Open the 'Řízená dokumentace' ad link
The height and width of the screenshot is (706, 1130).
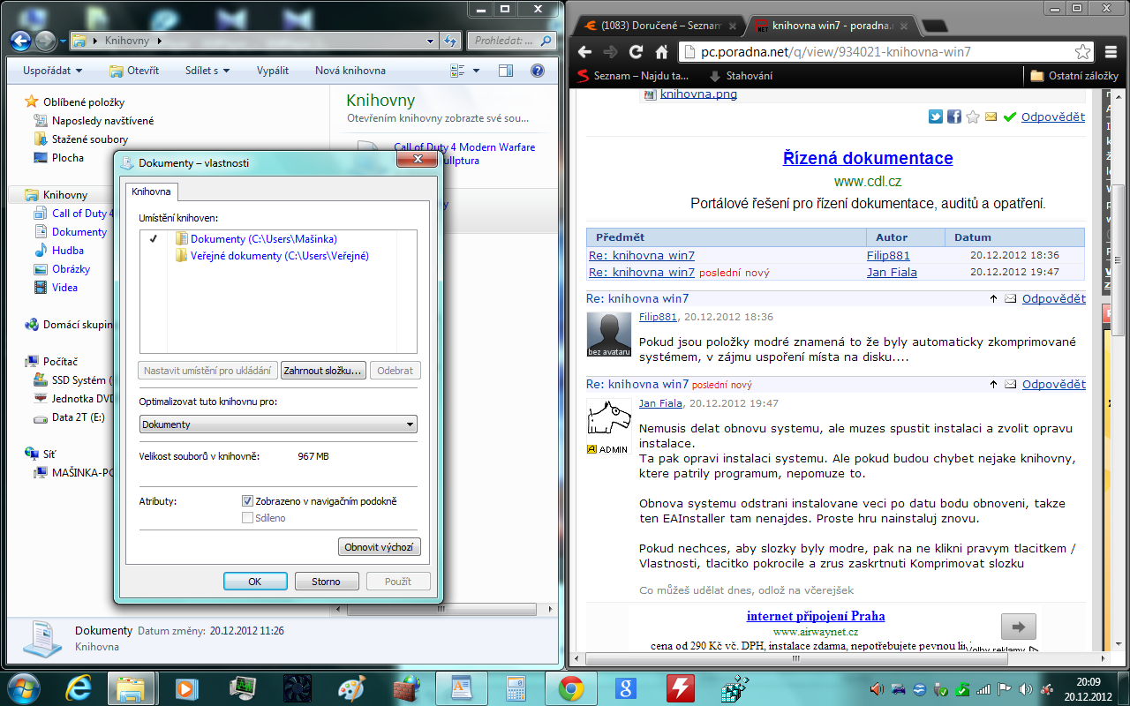click(x=868, y=158)
